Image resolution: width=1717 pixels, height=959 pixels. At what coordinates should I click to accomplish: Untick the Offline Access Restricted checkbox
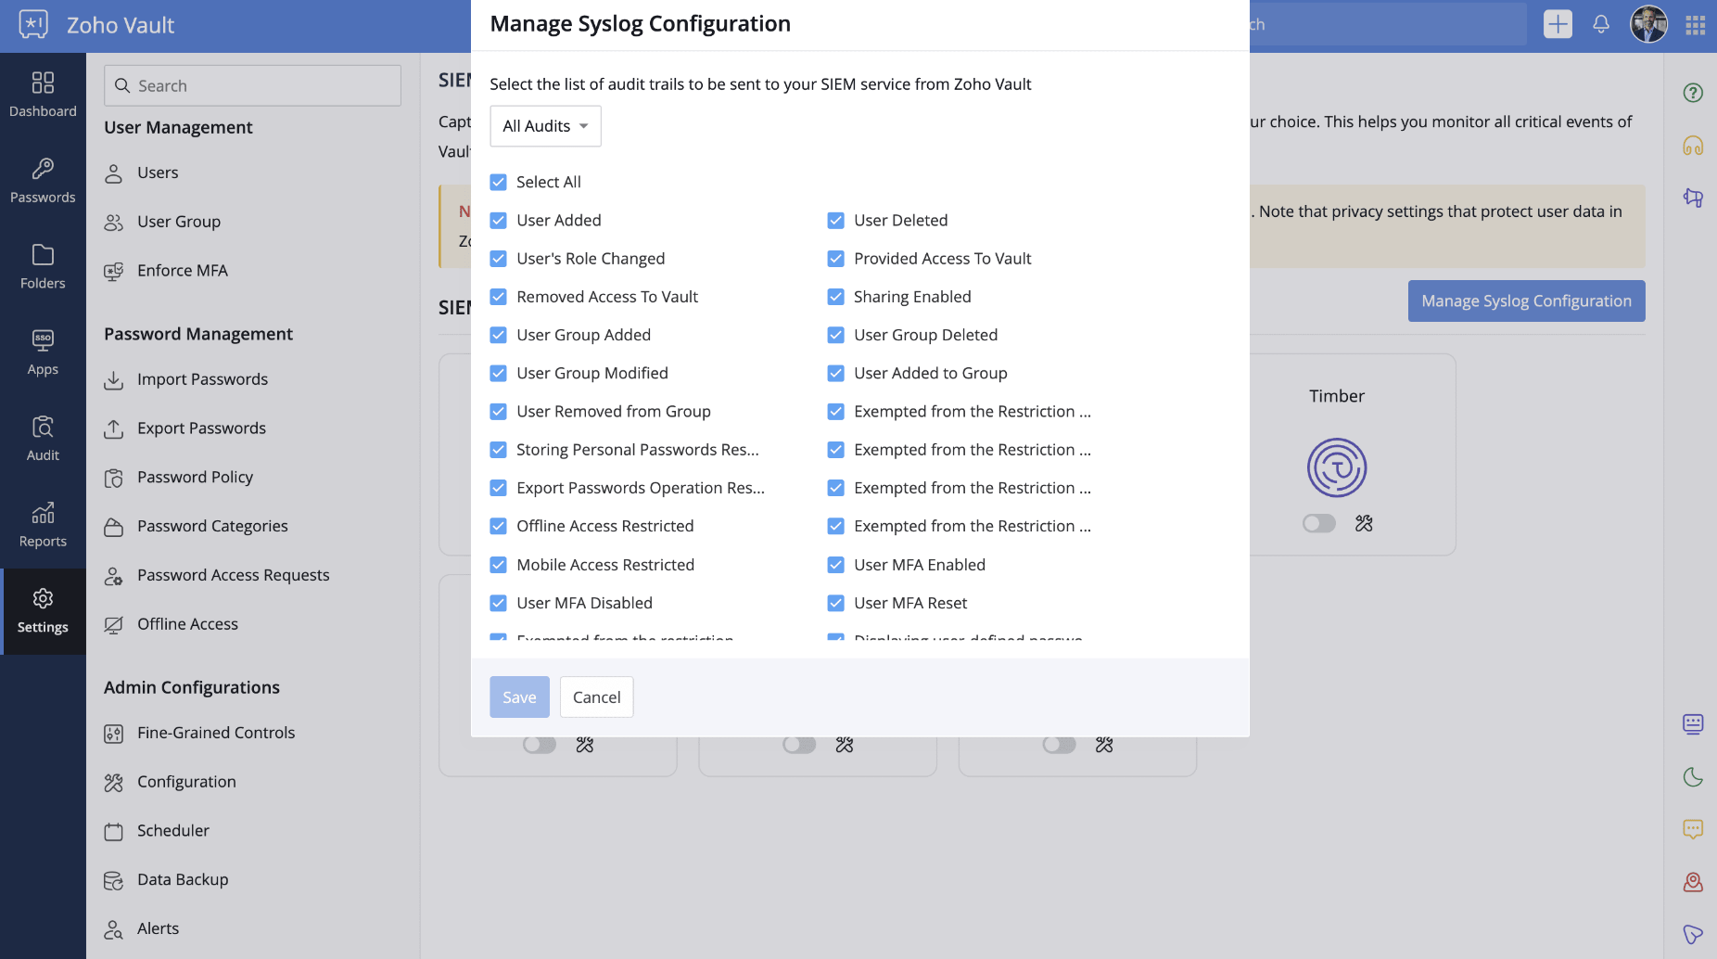click(499, 526)
